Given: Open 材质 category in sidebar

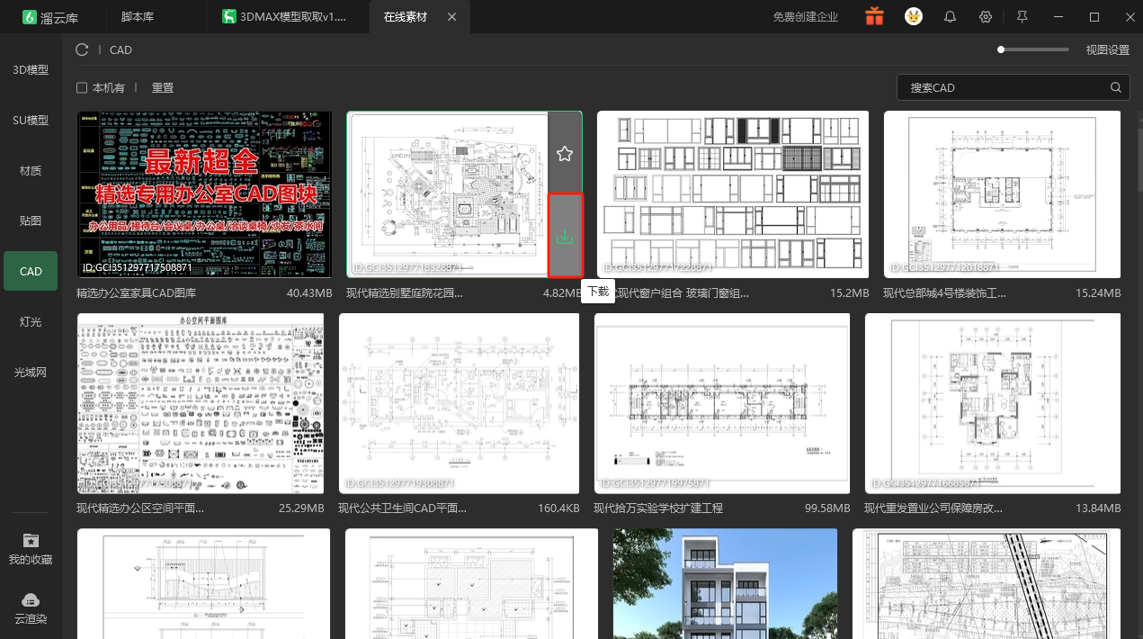Looking at the screenshot, I should 31,170.
